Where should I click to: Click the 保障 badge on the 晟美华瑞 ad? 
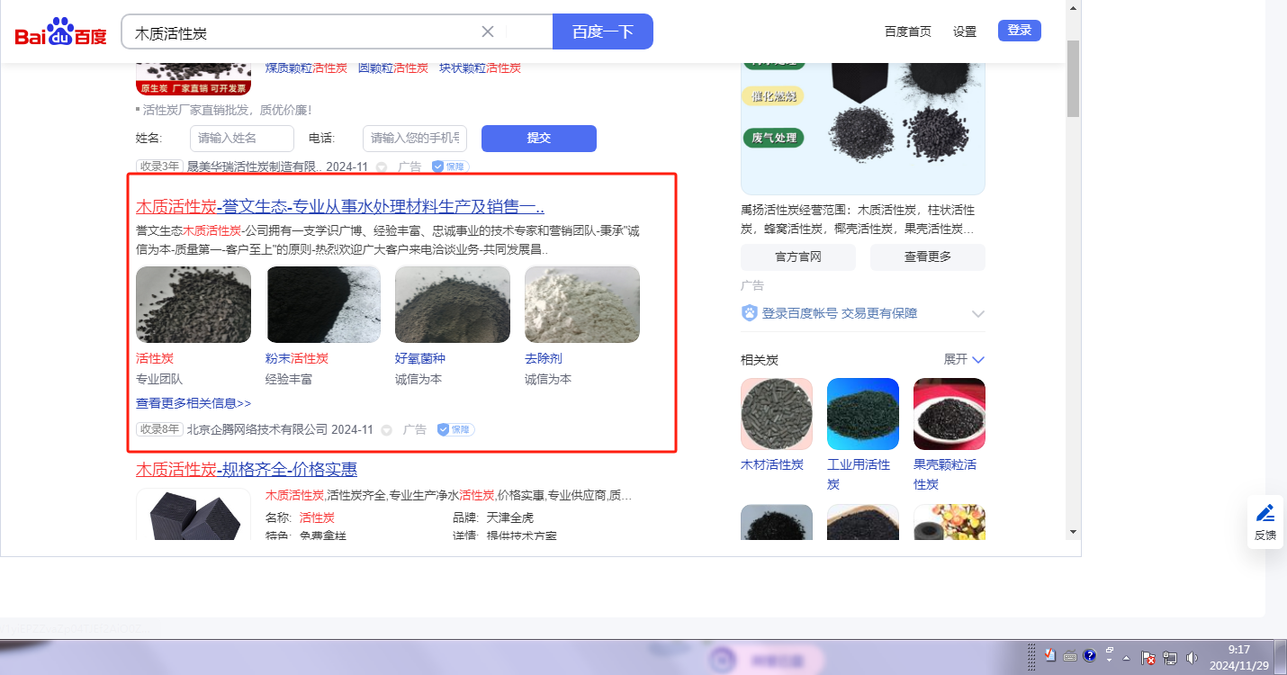(x=450, y=166)
